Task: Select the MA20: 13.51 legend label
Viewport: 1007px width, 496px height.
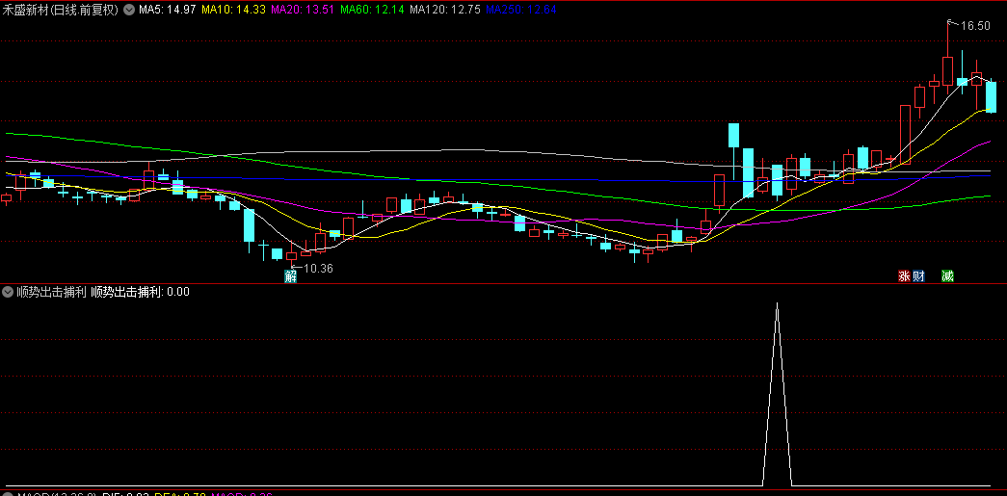Action: [303, 10]
